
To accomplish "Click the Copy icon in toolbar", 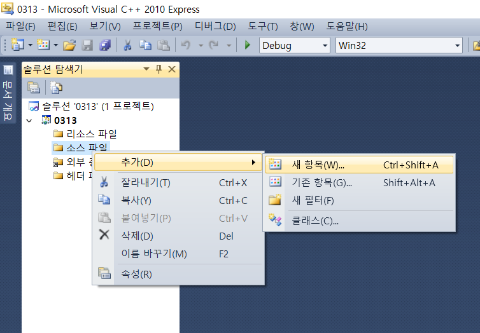I will (x=145, y=46).
